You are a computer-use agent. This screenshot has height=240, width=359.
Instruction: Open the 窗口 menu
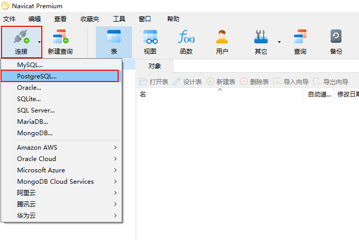[145, 19]
